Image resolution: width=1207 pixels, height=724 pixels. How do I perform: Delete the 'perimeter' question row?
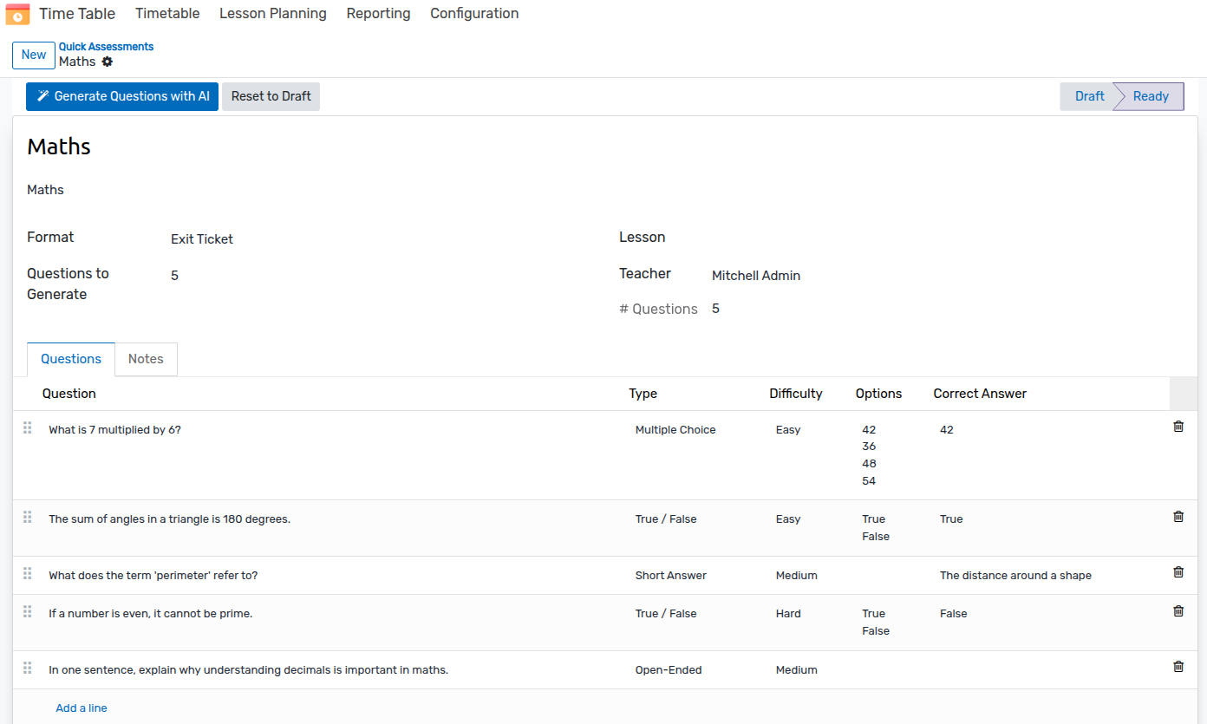(x=1178, y=571)
